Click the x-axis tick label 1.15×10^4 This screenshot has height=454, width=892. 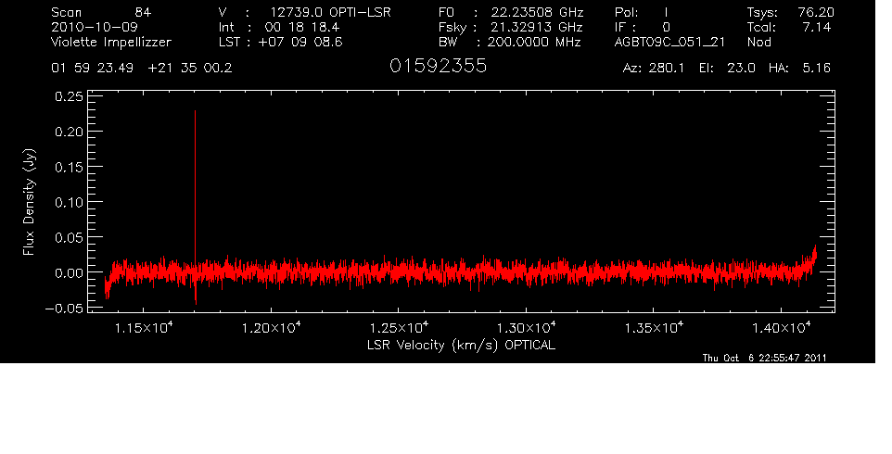144,327
